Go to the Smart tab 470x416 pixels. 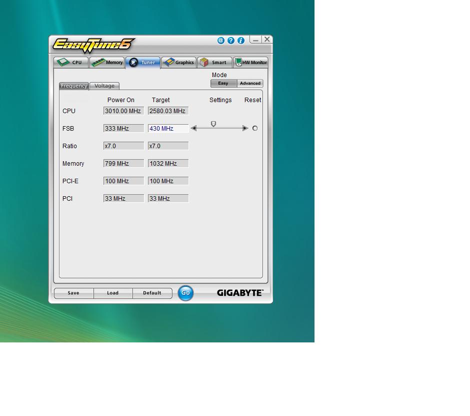pyautogui.click(x=214, y=63)
